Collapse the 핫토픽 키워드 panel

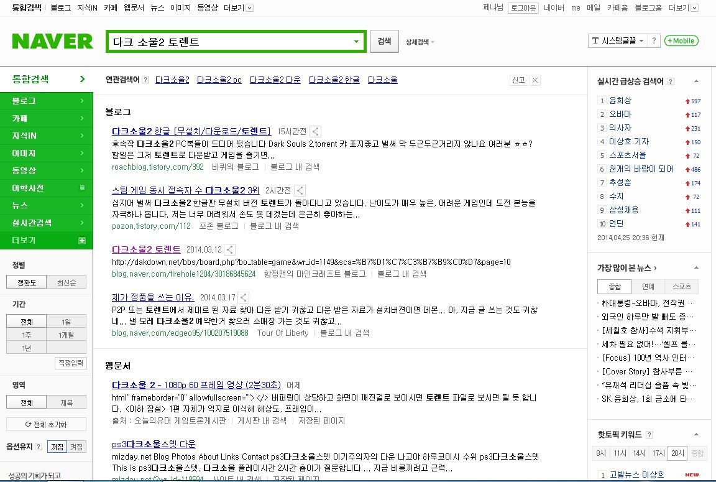(696, 435)
